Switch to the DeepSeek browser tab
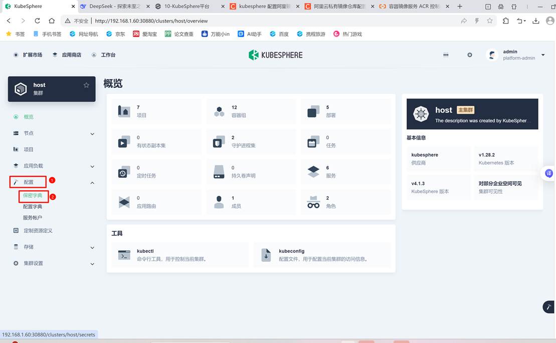This screenshot has height=343, width=556. (114, 7)
